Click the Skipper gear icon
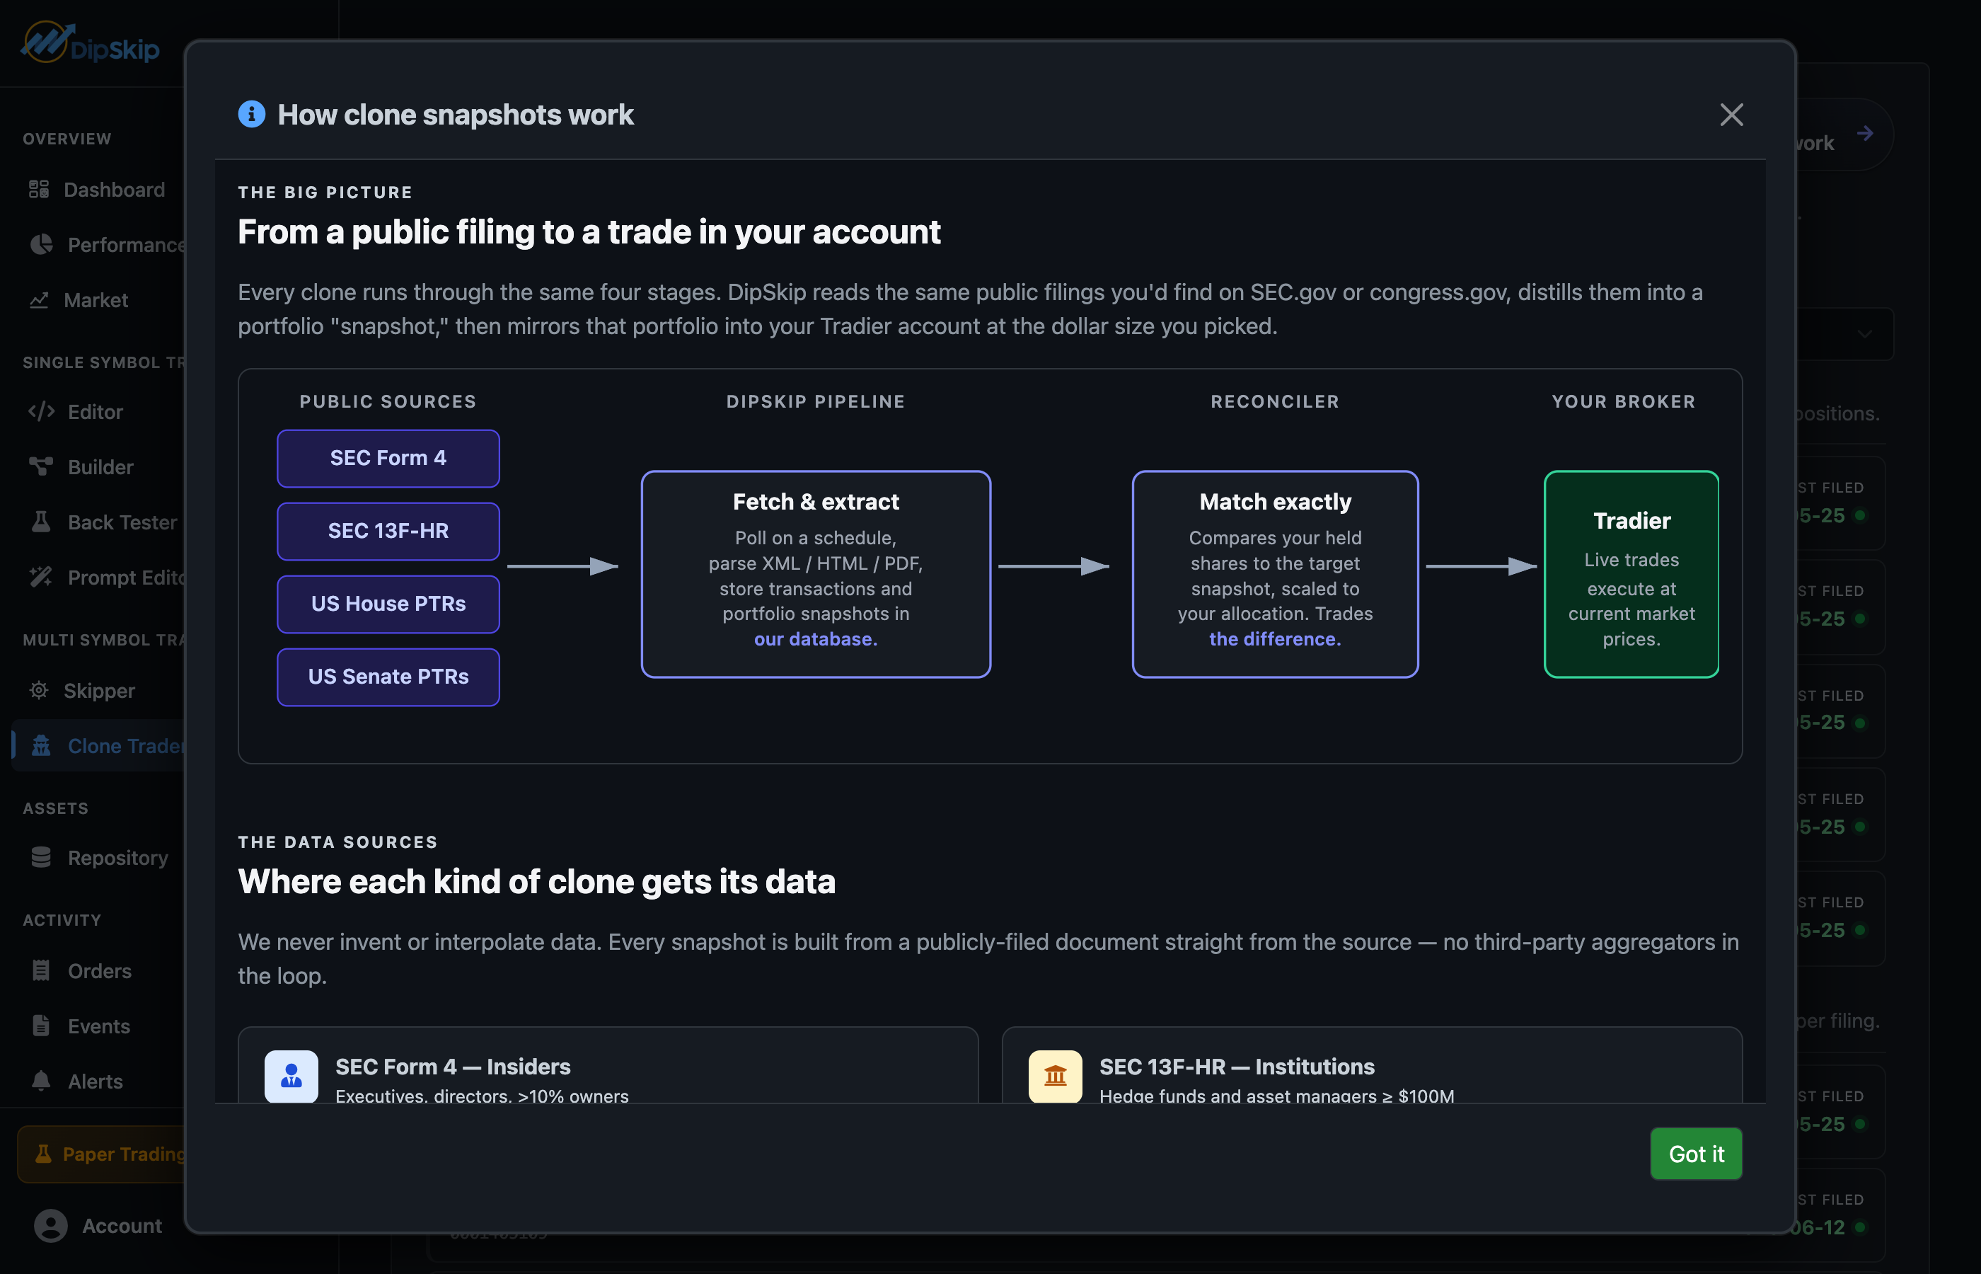The image size is (1981, 1274). click(39, 690)
